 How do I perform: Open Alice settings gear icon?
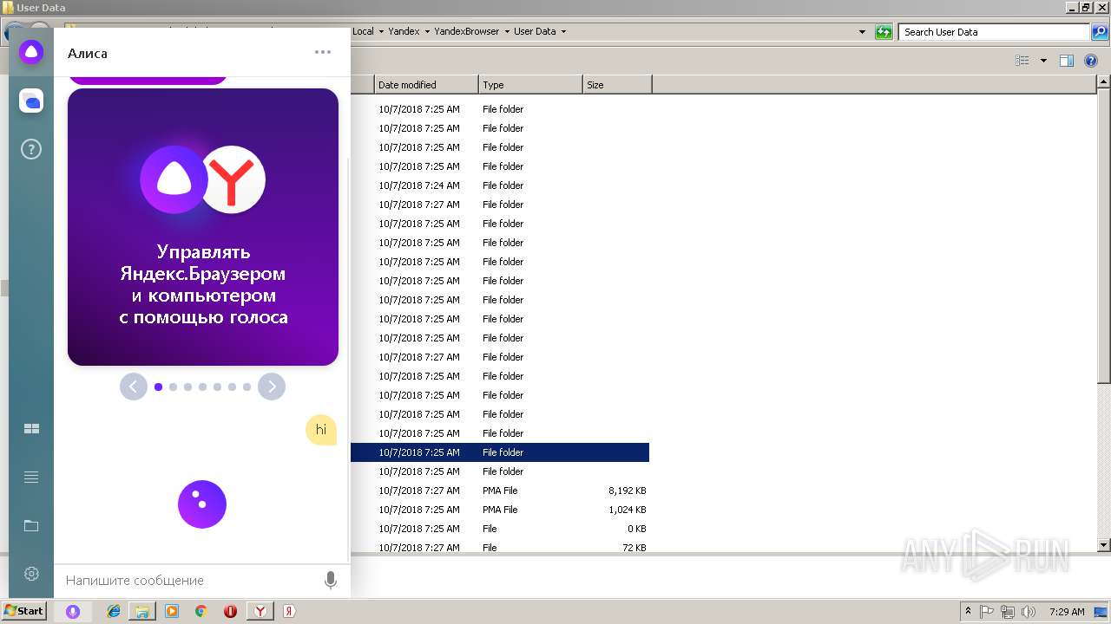tap(31, 574)
